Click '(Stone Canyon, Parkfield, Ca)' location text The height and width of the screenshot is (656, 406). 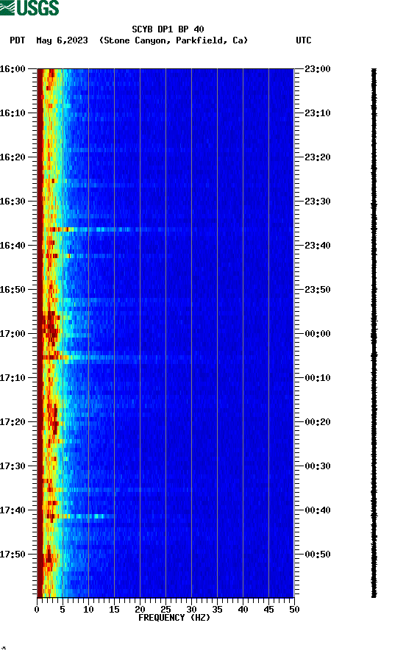pos(174,40)
